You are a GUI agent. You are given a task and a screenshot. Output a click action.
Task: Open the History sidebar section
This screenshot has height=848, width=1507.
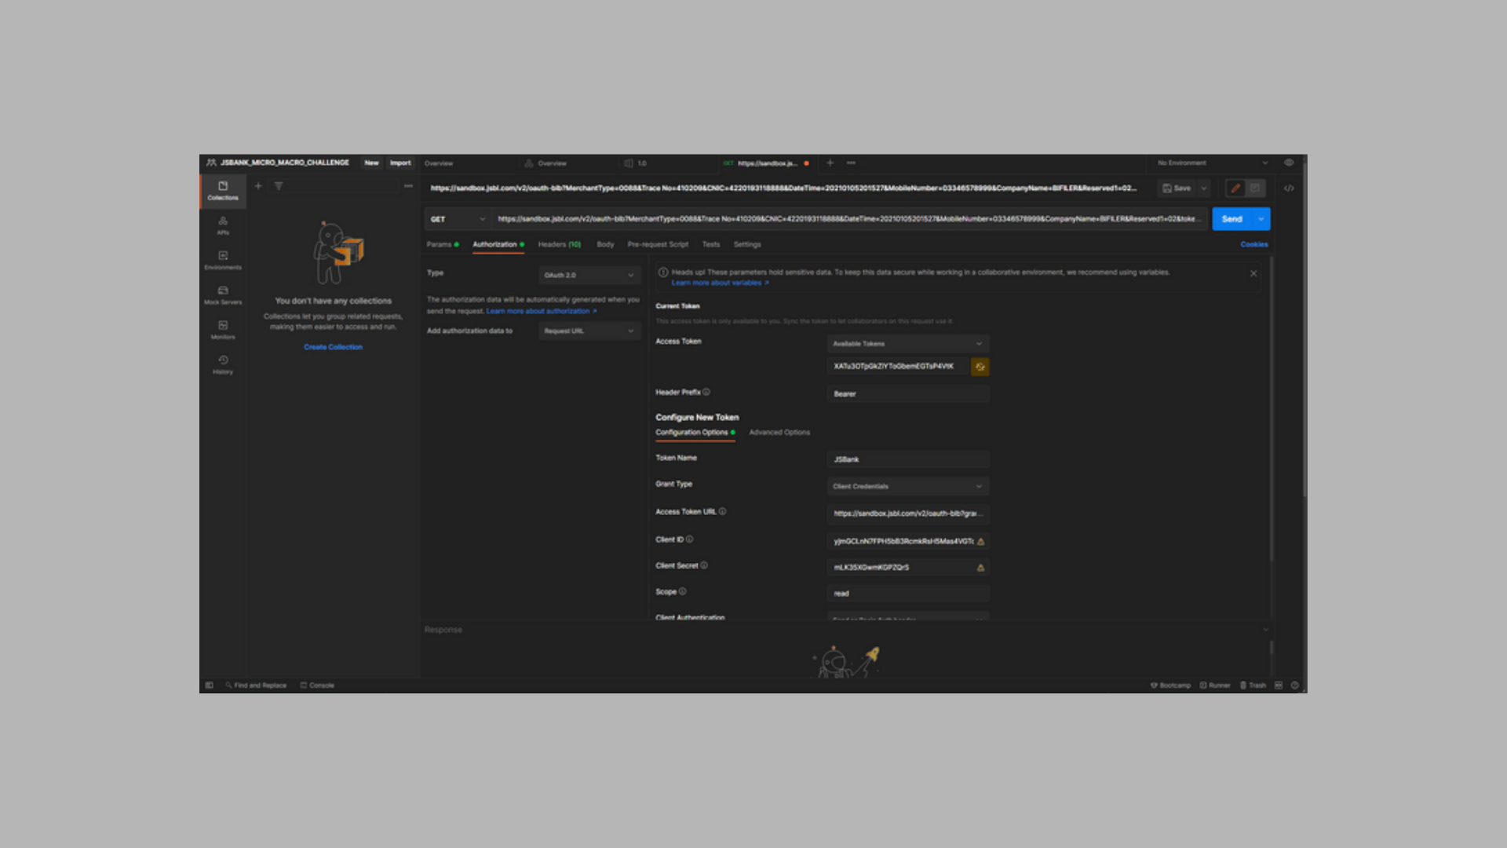pyautogui.click(x=223, y=364)
